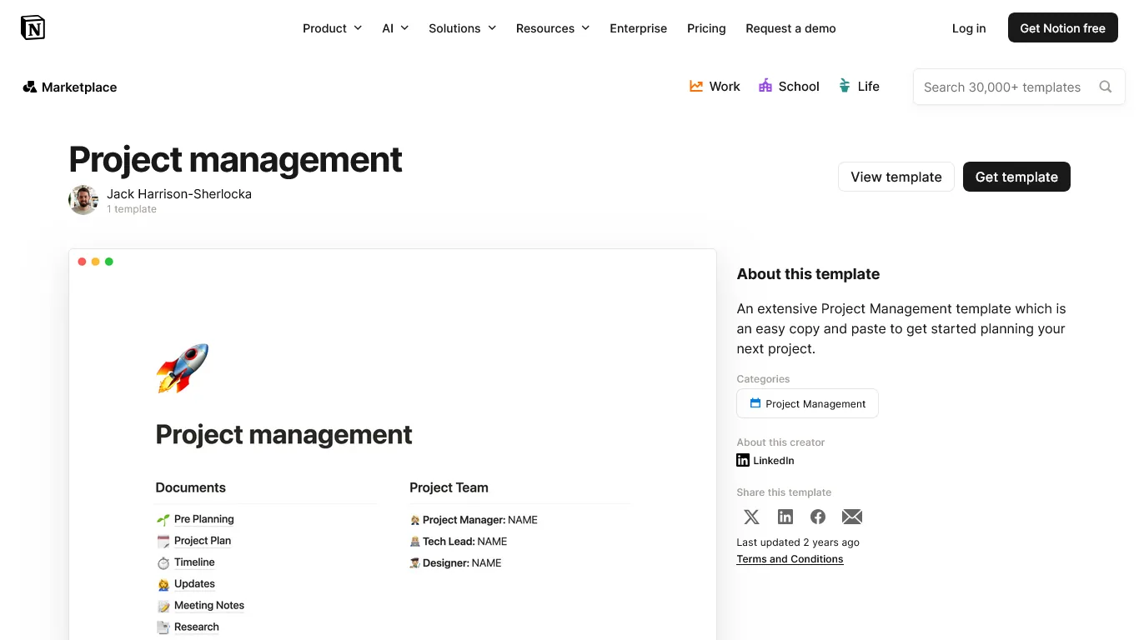
Task: Click the School building icon
Action: pos(765,86)
